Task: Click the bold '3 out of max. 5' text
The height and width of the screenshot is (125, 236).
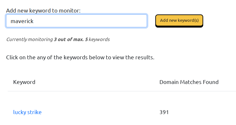Action: click(x=71, y=39)
